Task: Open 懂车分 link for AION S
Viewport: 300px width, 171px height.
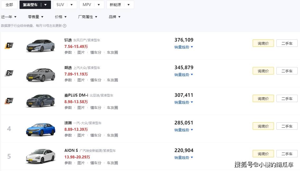Action: pos(96,163)
